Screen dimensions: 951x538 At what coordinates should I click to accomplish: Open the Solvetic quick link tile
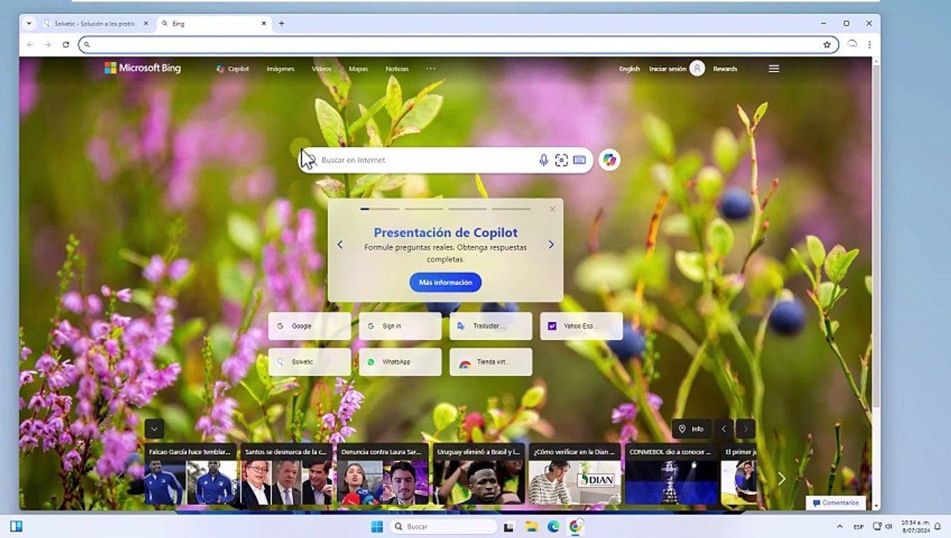(310, 362)
